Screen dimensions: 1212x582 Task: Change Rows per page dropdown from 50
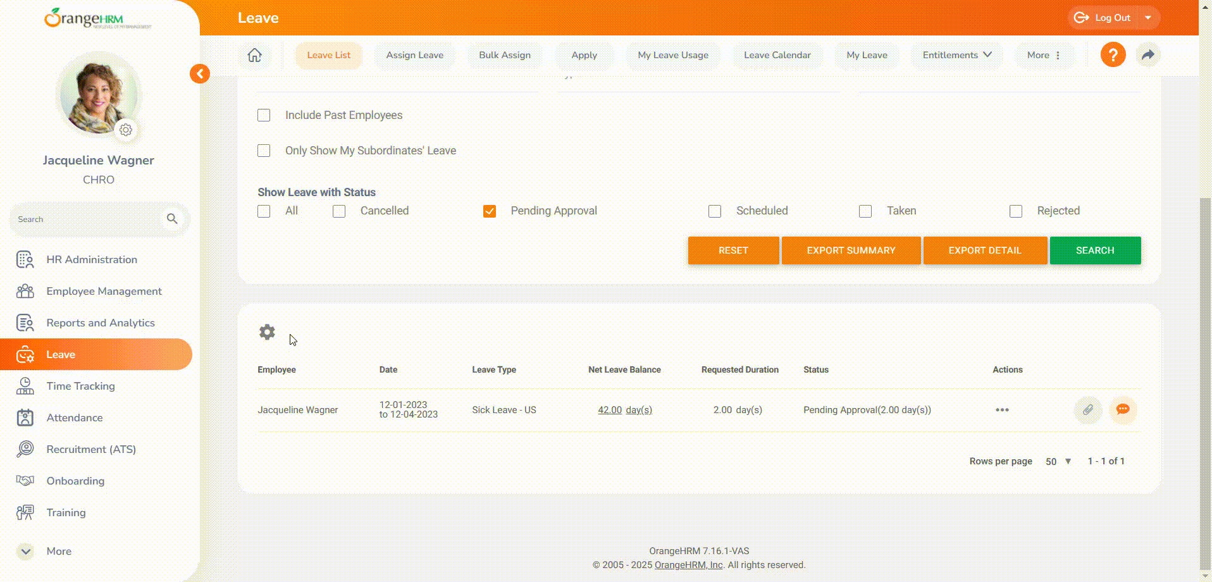pos(1058,461)
